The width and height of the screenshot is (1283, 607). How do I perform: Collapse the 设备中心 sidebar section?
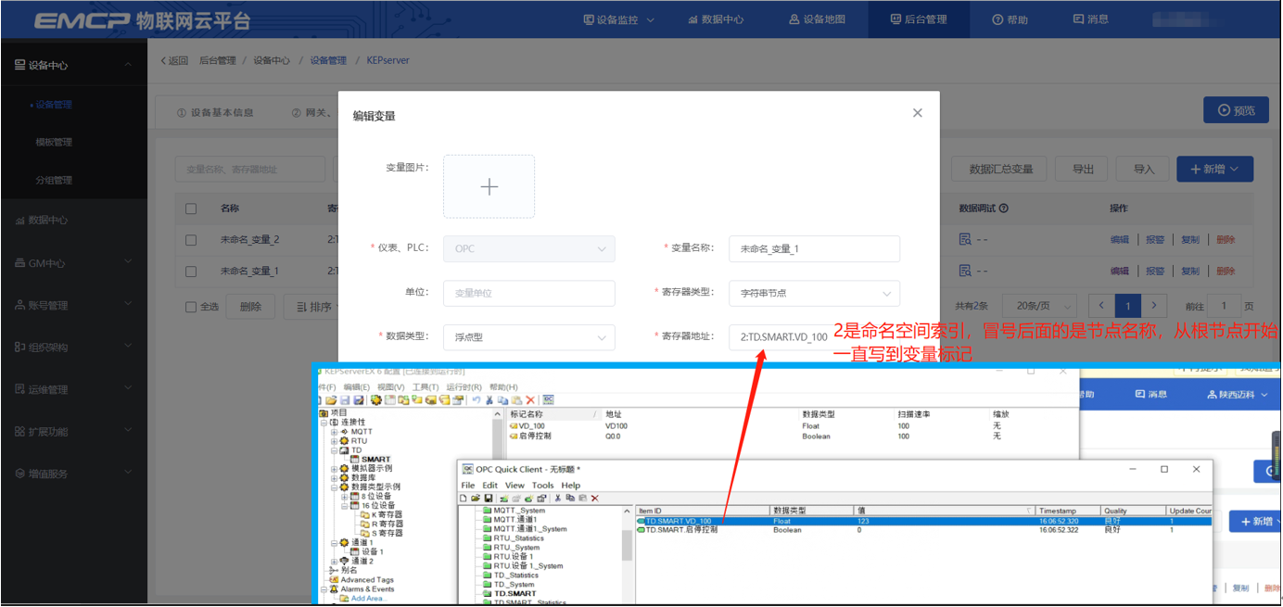[x=74, y=65]
